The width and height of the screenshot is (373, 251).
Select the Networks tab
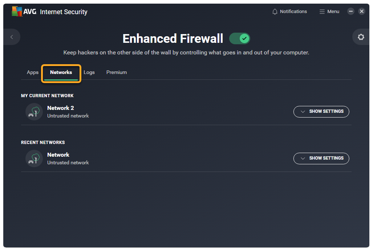pos(61,73)
